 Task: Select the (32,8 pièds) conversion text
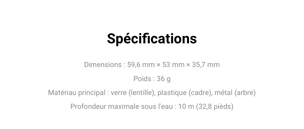(215, 107)
